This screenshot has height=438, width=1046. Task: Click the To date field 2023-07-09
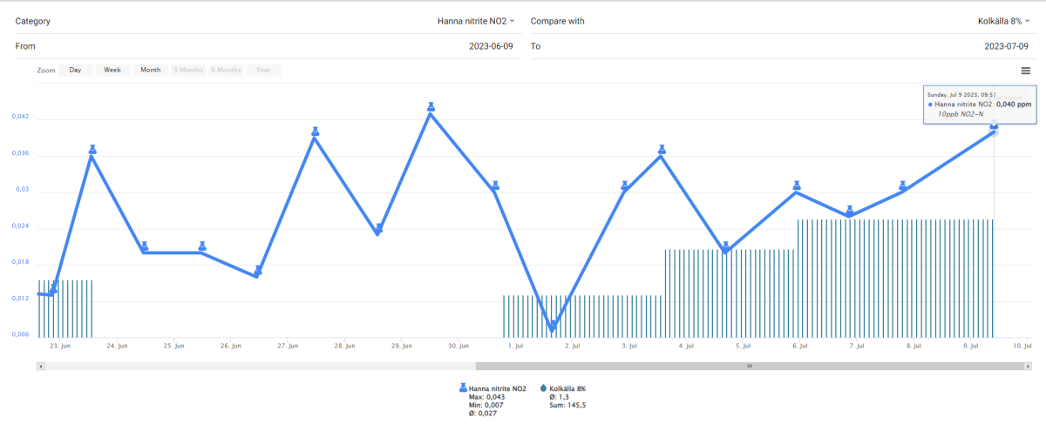coord(1007,46)
